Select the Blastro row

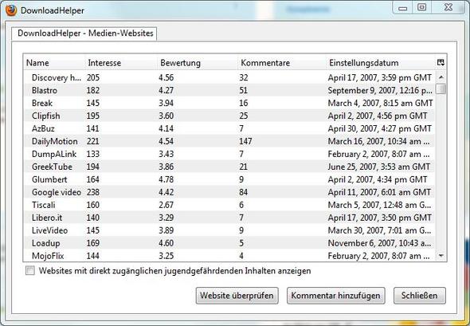coord(229,90)
